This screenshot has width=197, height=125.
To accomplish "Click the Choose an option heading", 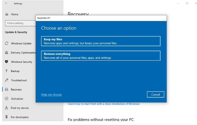I will 59,28.
